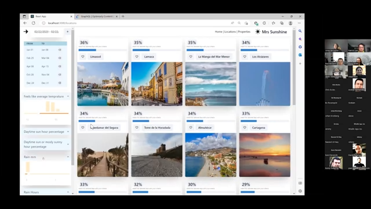Go back with the browser back arrow
The image size is (371, 209).
pos(25,23)
